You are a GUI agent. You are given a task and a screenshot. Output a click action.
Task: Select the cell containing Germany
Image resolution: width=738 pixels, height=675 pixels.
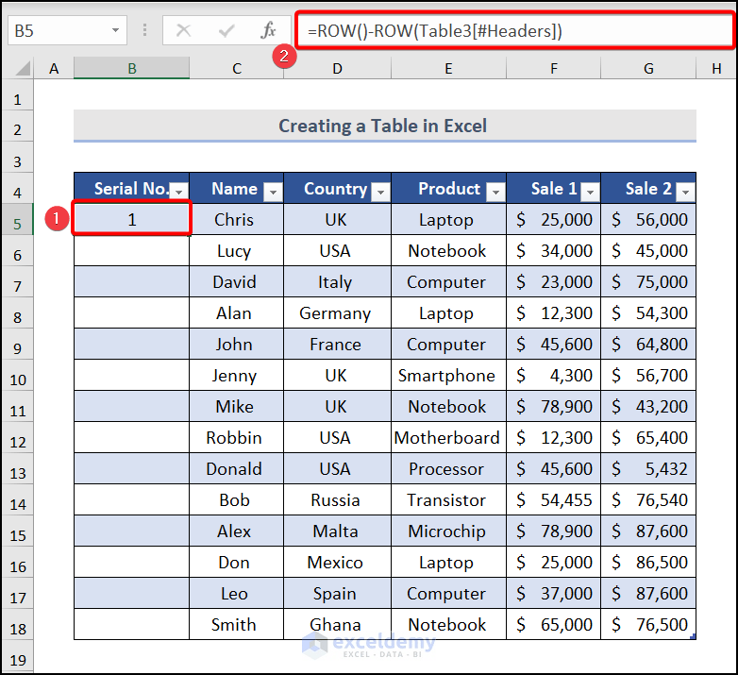[338, 312]
